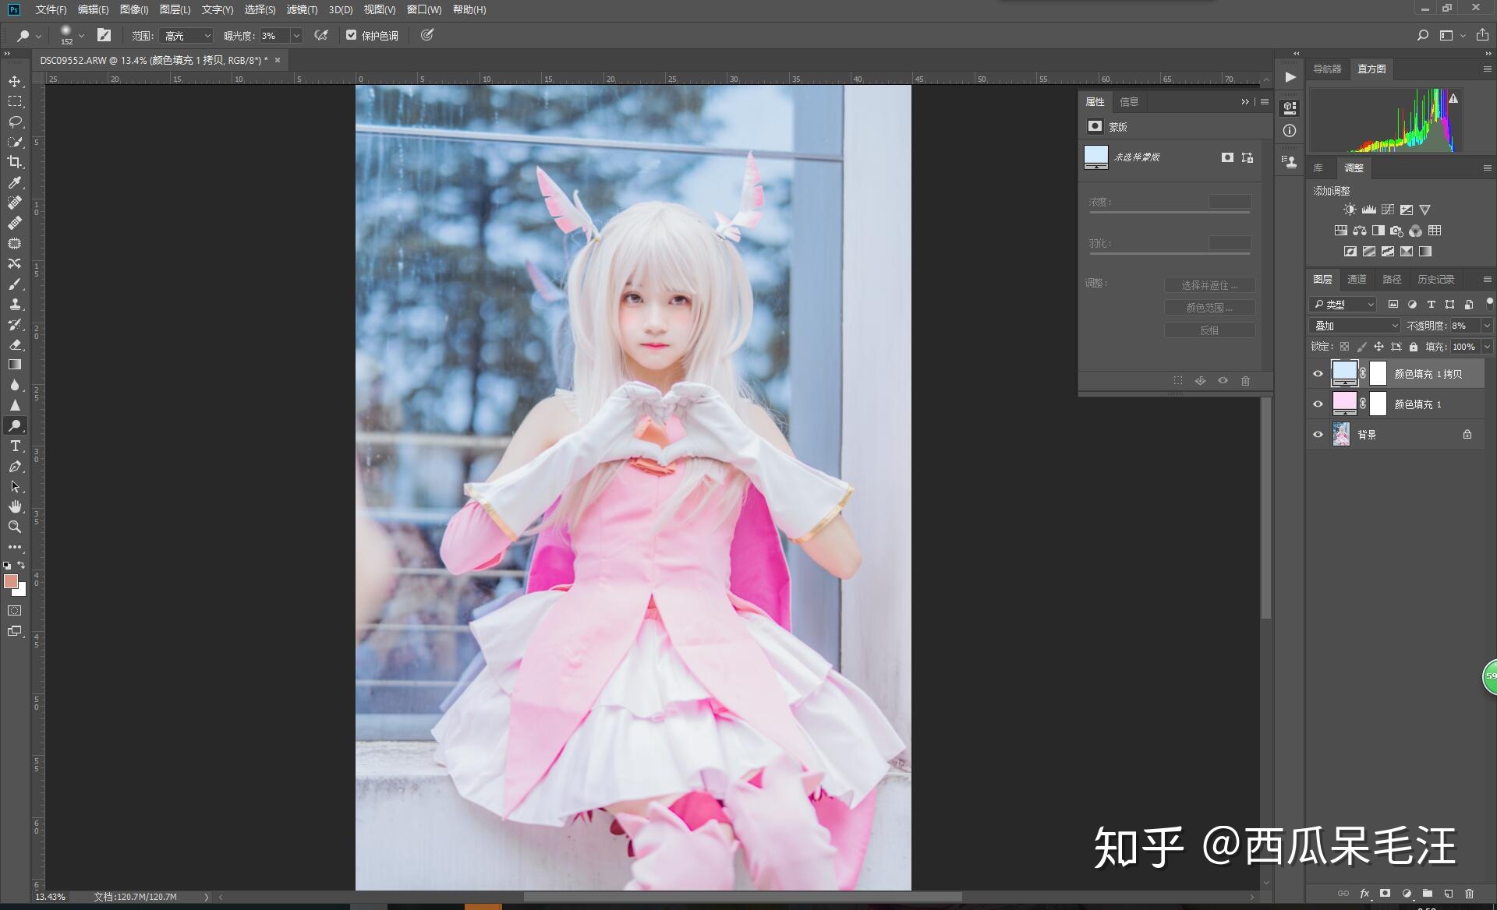Click 颜色填充 1 pink fill thumbnail
Image resolution: width=1497 pixels, height=910 pixels.
pos(1344,404)
